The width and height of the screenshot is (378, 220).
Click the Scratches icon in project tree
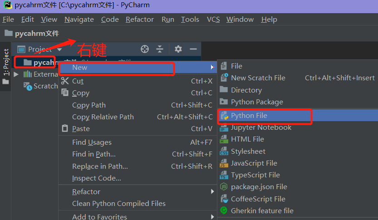[28, 86]
